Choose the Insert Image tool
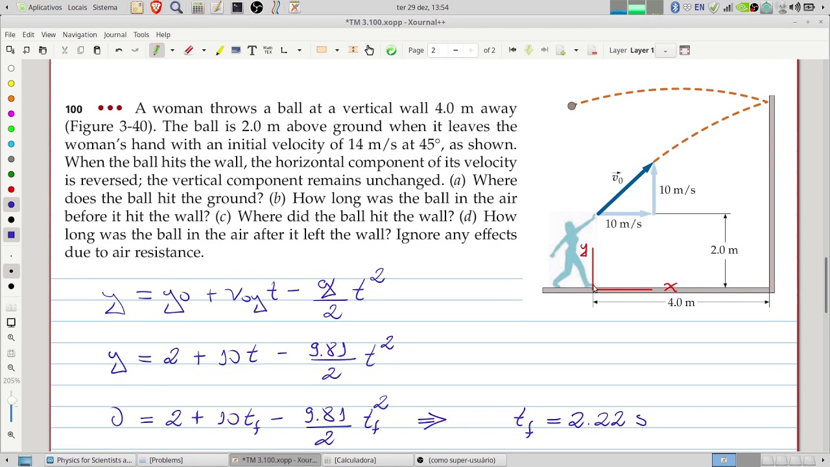This screenshot has width=830, height=467. (236, 50)
